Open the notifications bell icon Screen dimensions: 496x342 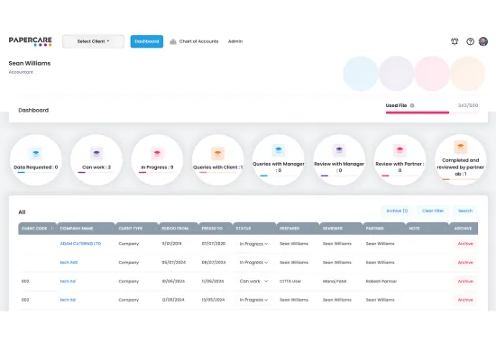point(455,41)
